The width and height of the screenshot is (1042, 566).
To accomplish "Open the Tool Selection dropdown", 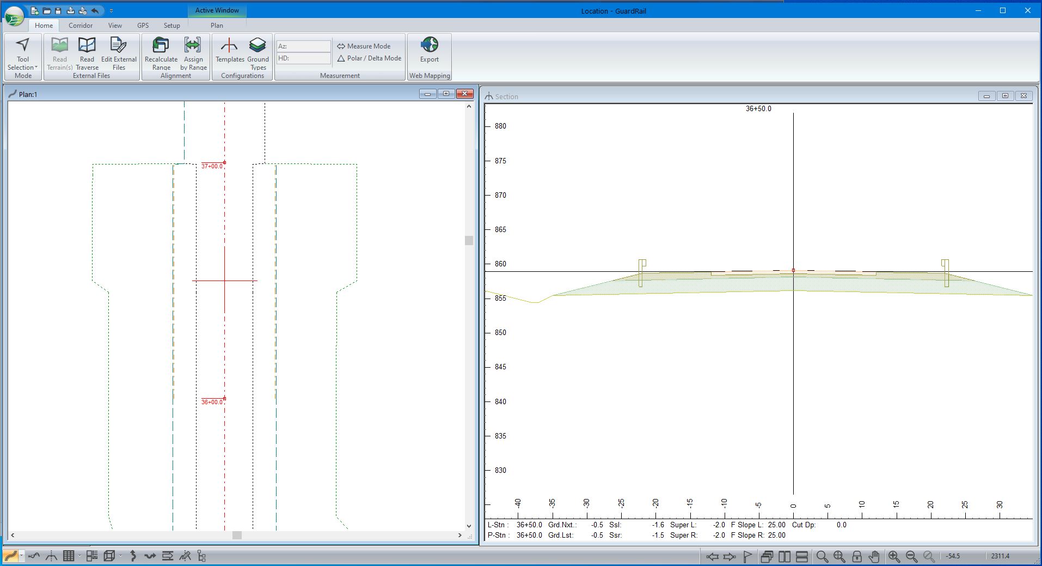I will (23, 53).
